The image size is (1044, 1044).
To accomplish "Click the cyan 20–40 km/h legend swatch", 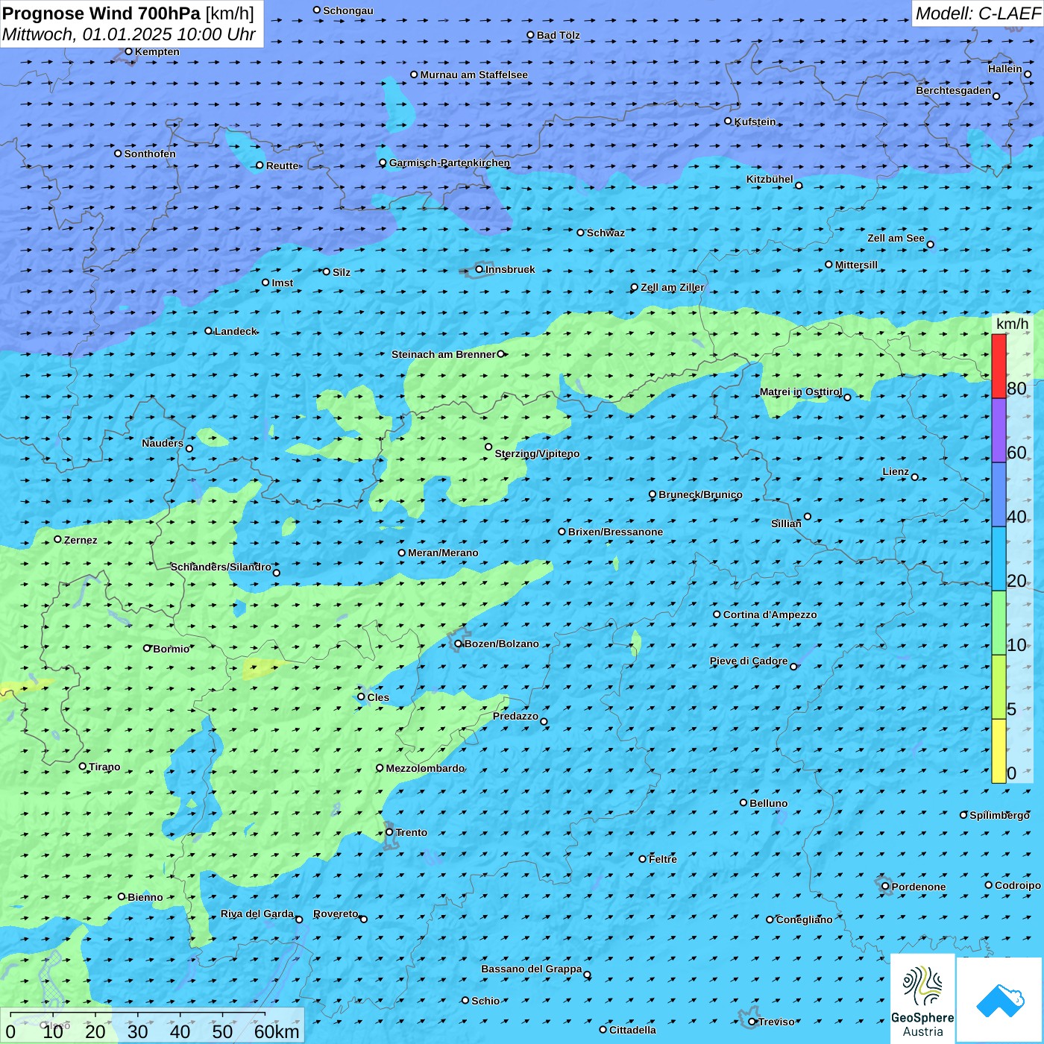I will pos(999,559).
